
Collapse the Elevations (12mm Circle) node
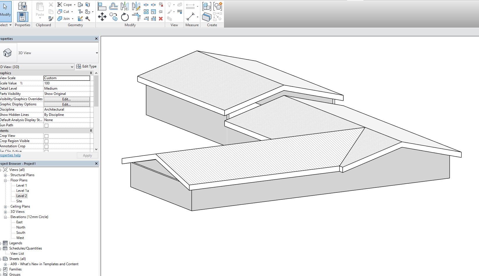coord(5,217)
